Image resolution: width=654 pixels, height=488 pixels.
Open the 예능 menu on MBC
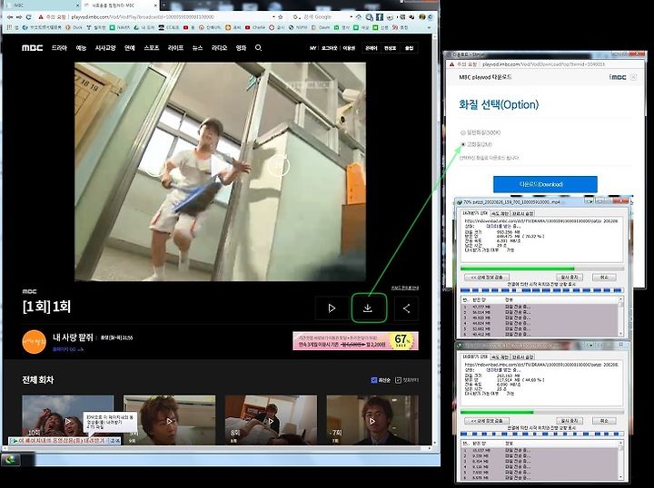tap(81, 48)
